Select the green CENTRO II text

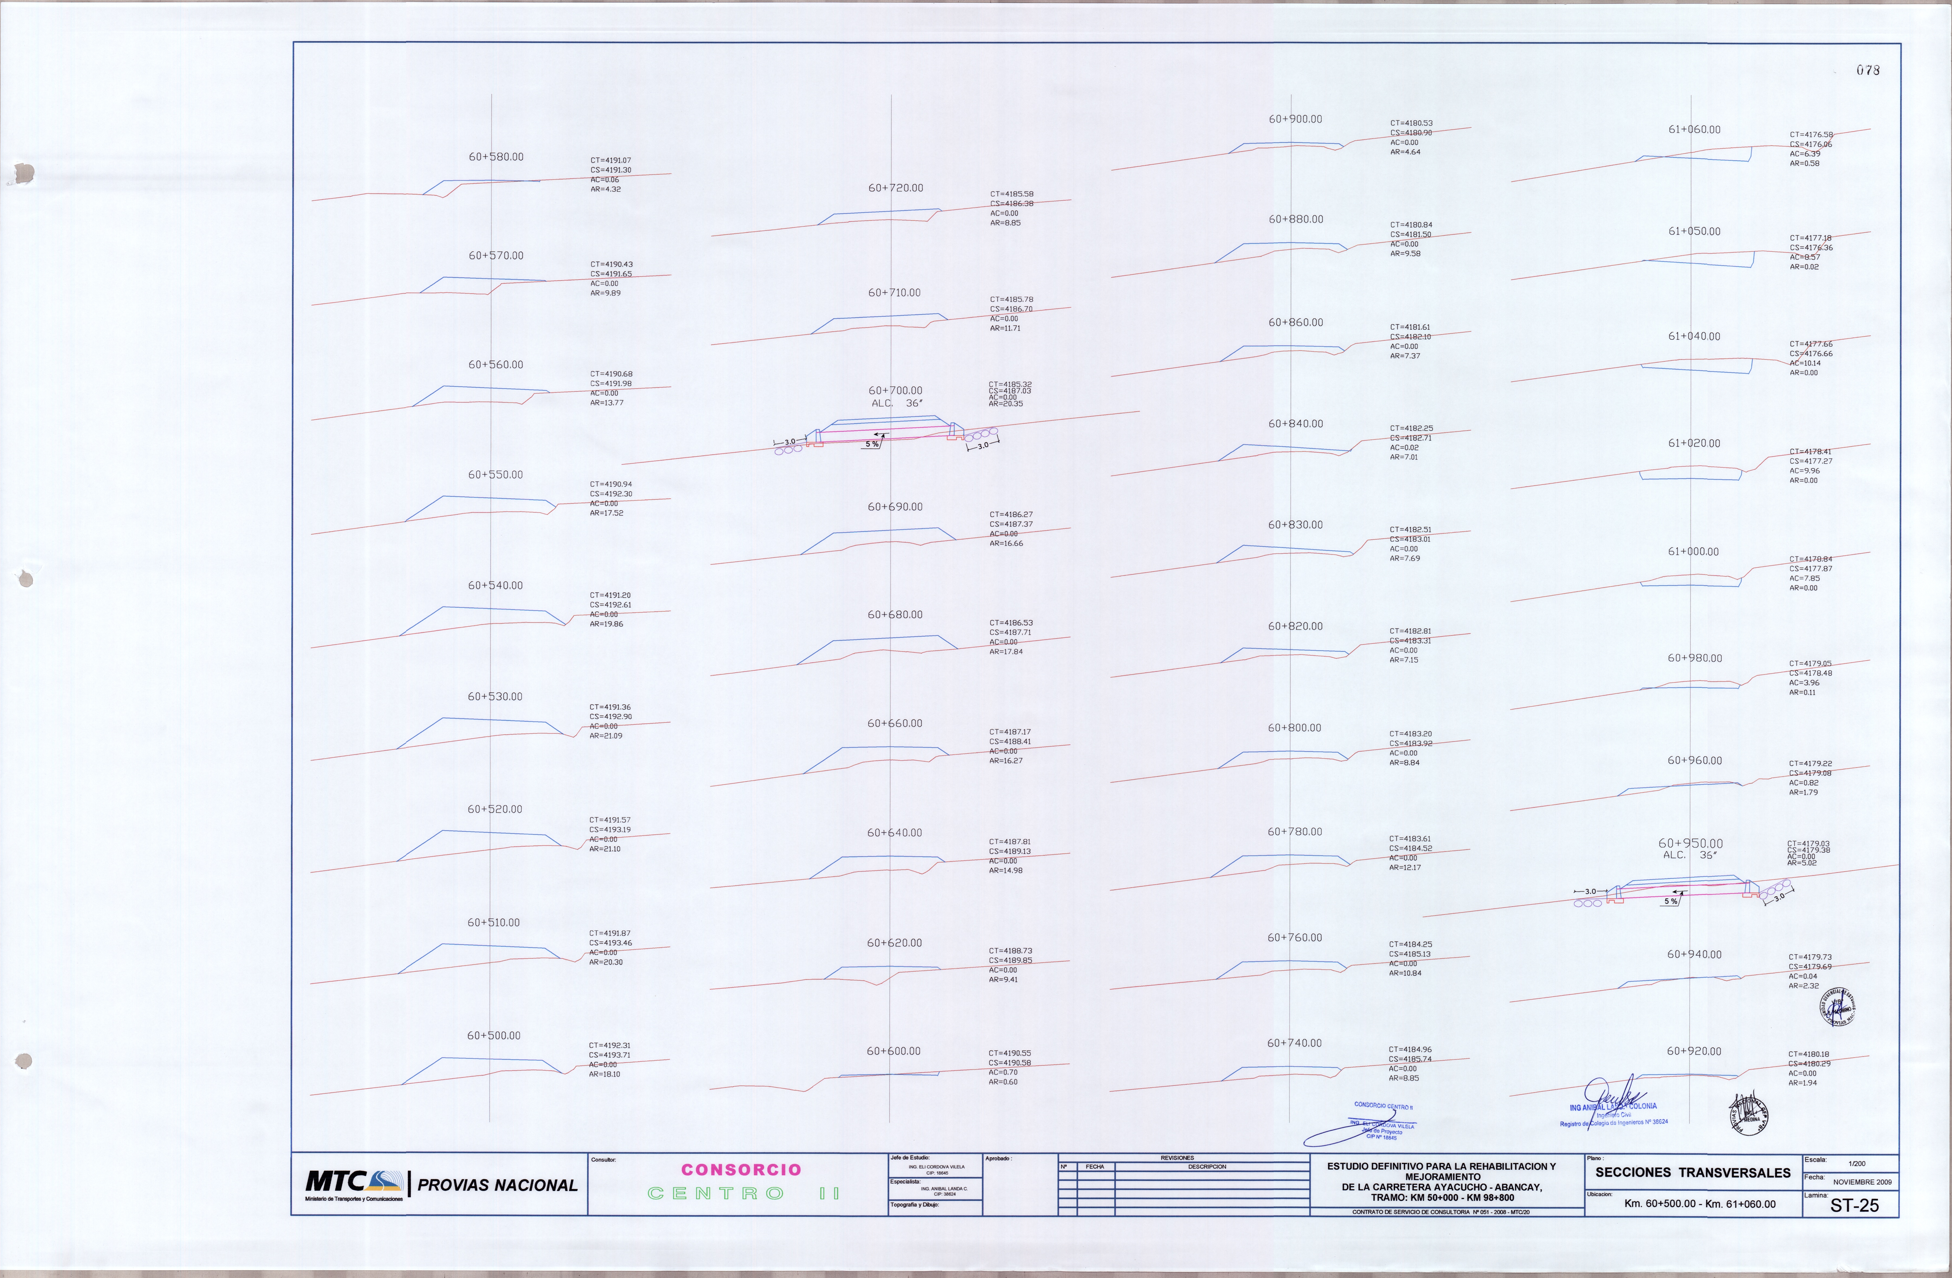pyautogui.click(x=744, y=1193)
